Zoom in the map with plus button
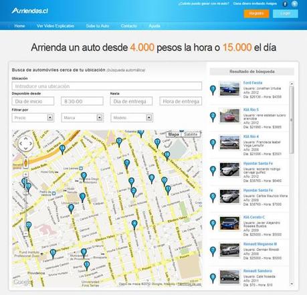The height and width of the screenshot is (295, 307). [25, 174]
